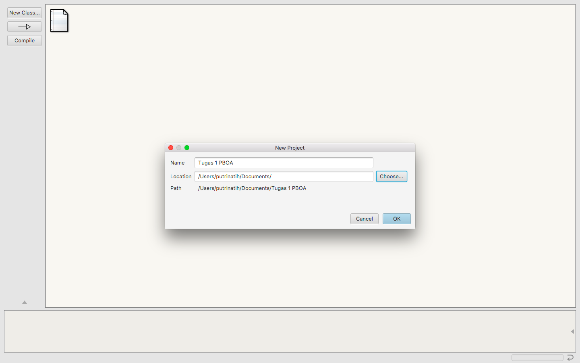The width and height of the screenshot is (580, 363).
Task: Collapse the teamwork panel triangle
Action: point(25,302)
